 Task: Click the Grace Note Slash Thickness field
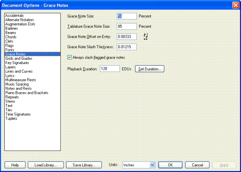point(126,47)
